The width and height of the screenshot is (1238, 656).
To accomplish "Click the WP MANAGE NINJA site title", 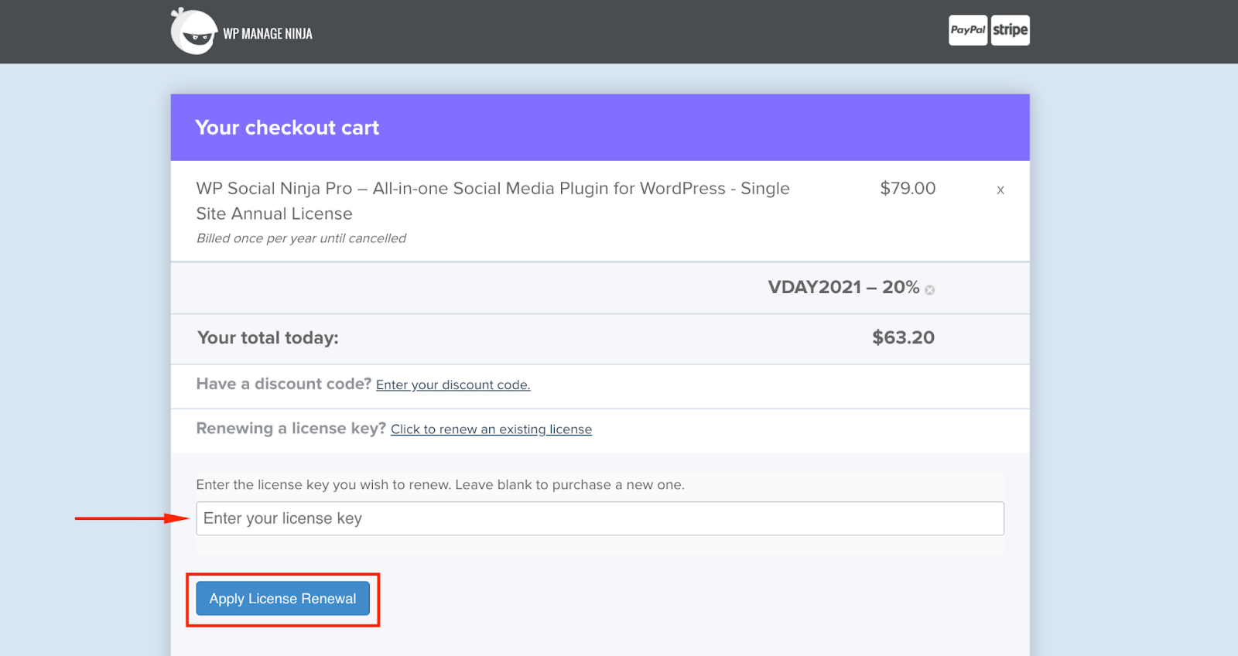I will pos(268,34).
